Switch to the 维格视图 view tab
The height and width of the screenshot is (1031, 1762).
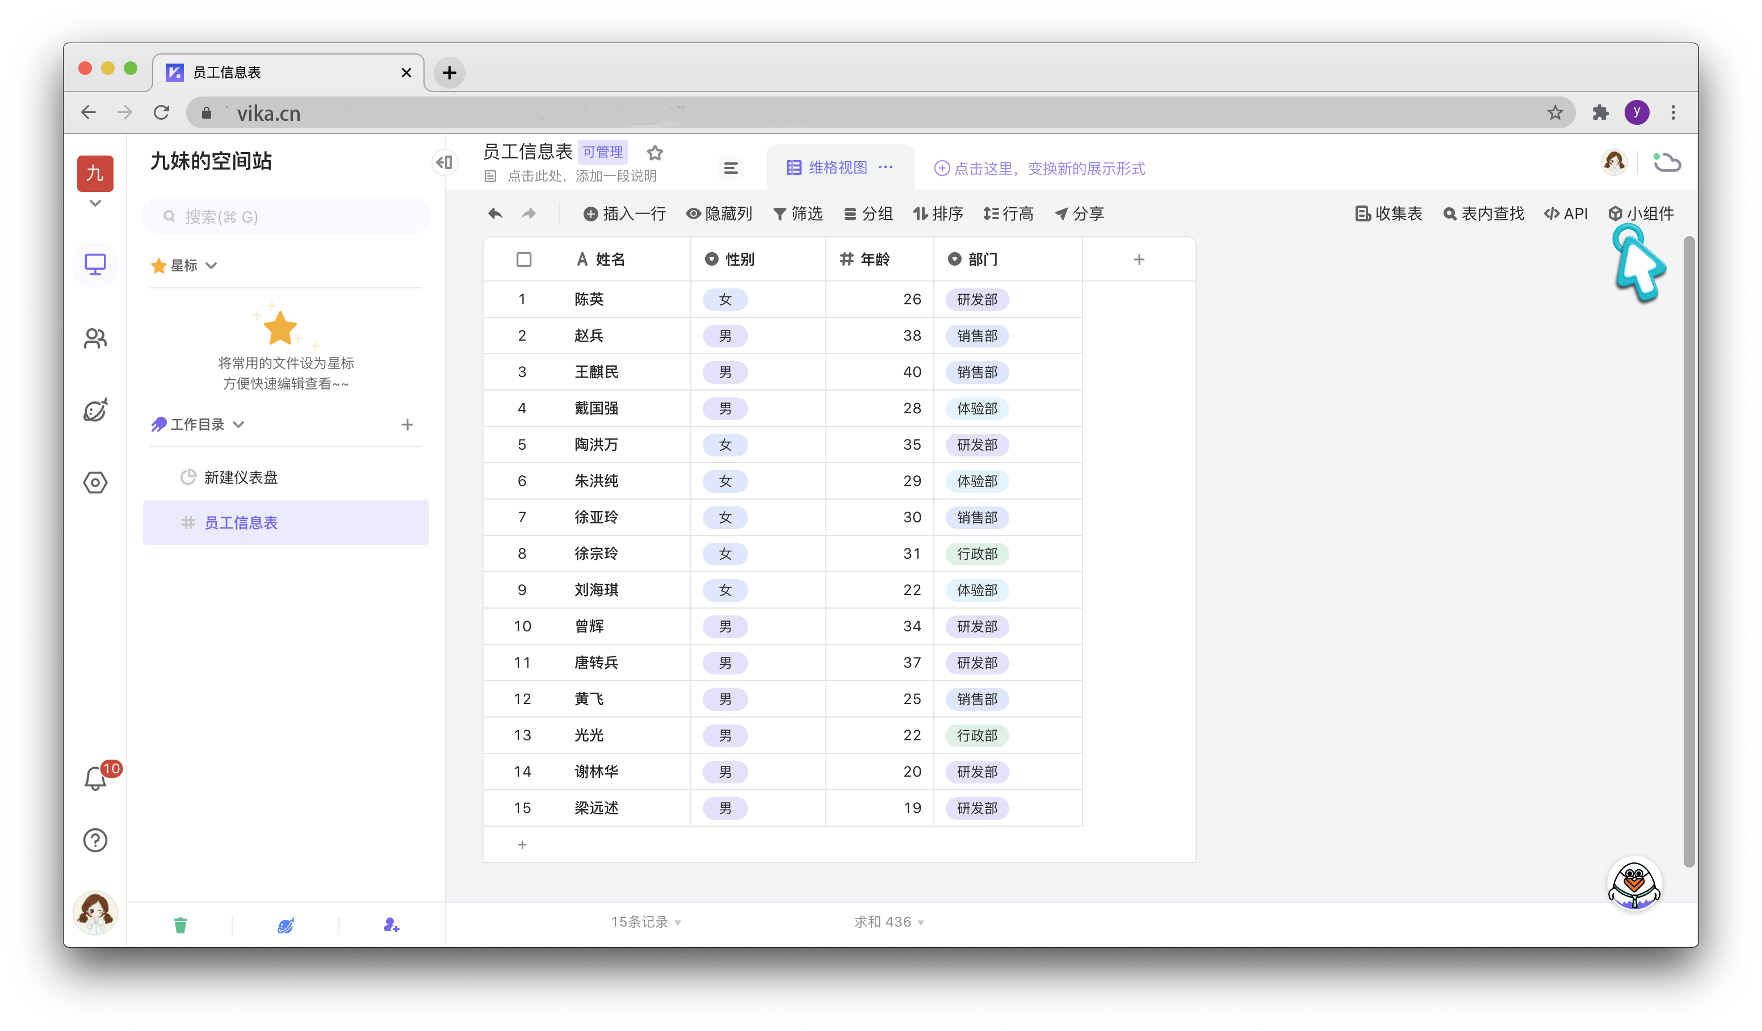coord(836,167)
